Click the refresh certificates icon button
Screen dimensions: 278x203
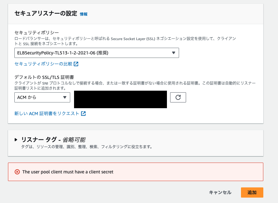point(178,97)
